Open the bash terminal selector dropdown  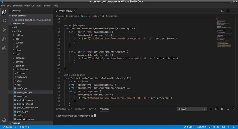pos(192,109)
